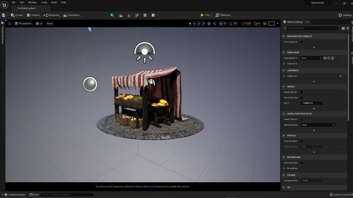Browse to GameMode asset with magnifier icon
Image resolution: width=353 pixels, height=198 pixels.
(329, 58)
